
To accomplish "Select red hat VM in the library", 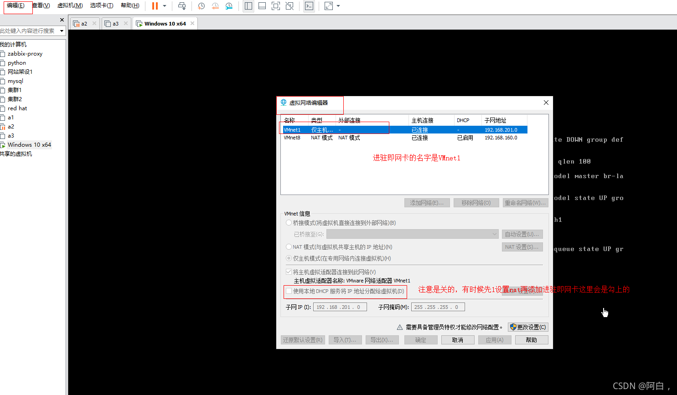I will [17, 108].
